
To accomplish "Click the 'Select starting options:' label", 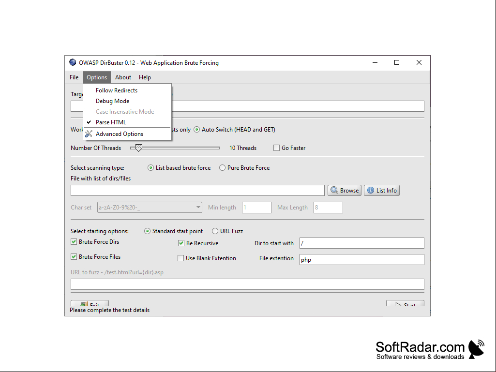I will 100,231.
